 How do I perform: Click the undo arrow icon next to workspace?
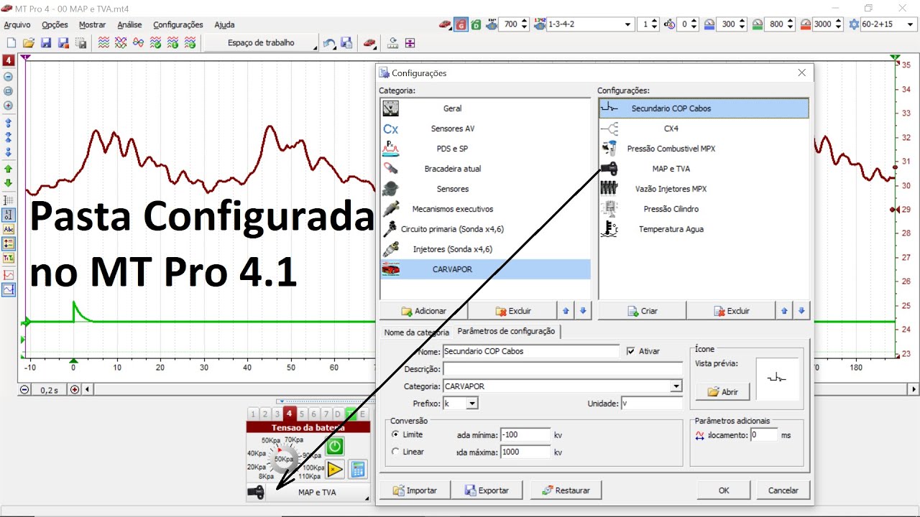(329, 43)
